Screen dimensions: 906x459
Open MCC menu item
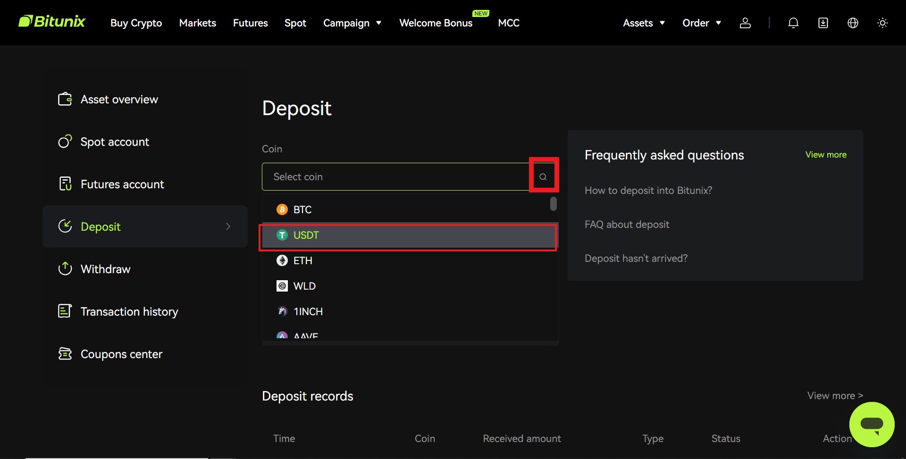click(509, 23)
